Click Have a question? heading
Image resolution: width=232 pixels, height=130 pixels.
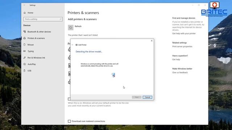180,56
